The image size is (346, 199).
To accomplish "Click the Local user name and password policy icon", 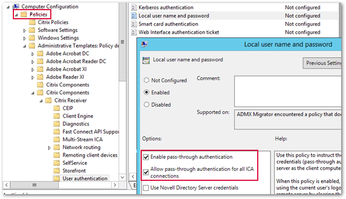I will pyautogui.click(x=134, y=16).
